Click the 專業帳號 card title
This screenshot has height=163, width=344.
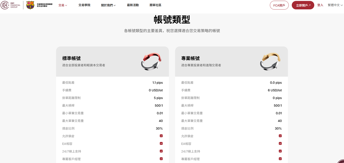pyautogui.click(x=190, y=58)
